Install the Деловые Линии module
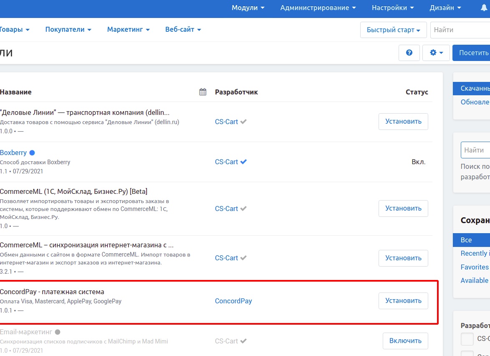Screen dimensions: 490x356 403,121
